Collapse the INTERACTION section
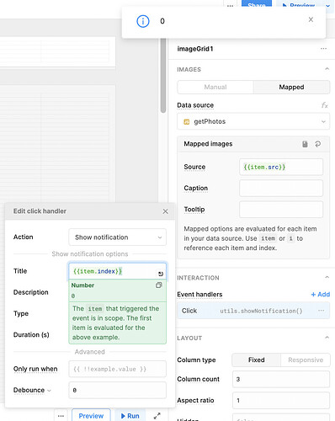Image resolution: width=335 pixels, height=421 pixels. [327, 277]
